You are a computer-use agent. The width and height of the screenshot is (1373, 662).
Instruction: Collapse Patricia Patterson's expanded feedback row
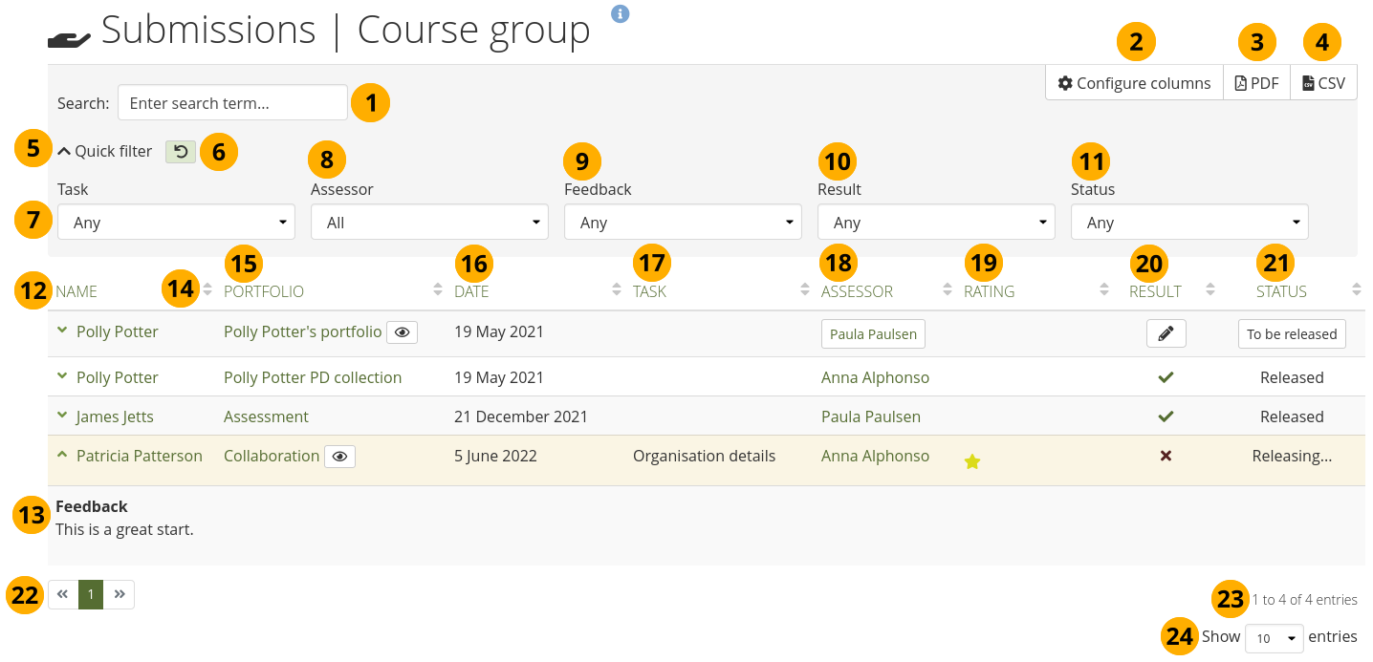point(62,456)
